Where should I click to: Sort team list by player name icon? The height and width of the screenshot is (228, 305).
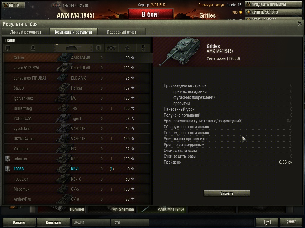tap(33, 48)
